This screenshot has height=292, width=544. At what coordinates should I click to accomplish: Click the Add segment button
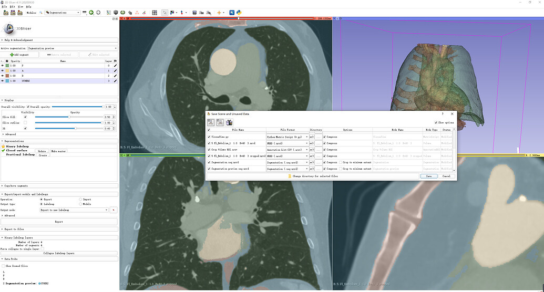click(x=19, y=55)
